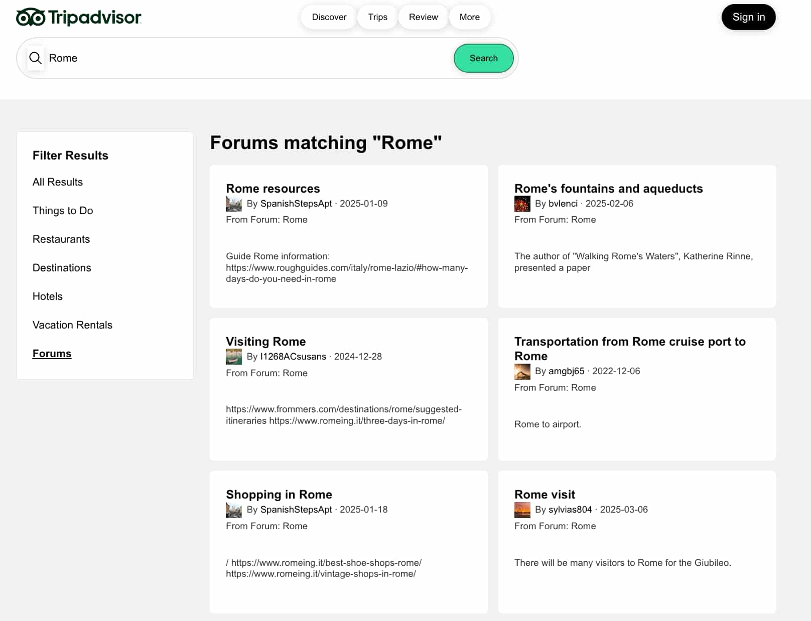Open SpanishStepsApt avatar on Rome resources
Screen dimensions: 811x621
coord(234,204)
